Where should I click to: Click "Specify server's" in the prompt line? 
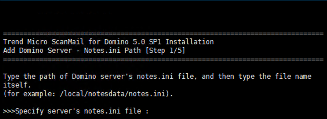pyautogui.click(x=47, y=111)
